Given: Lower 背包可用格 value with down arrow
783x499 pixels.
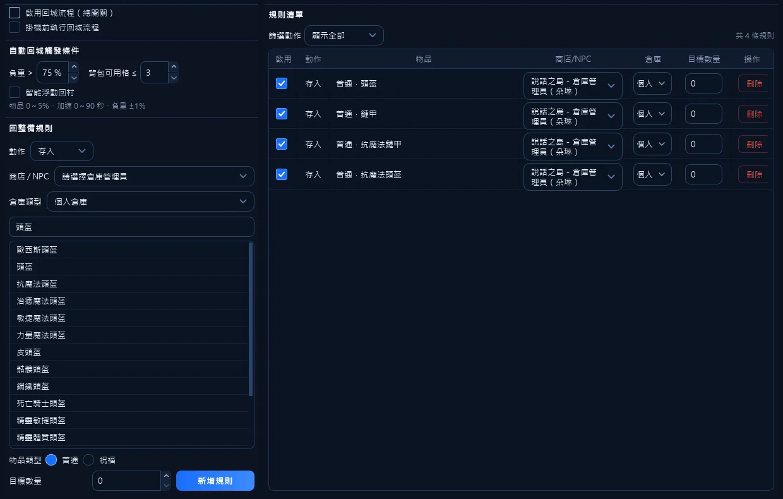Looking at the screenshot, I should (x=174, y=78).
